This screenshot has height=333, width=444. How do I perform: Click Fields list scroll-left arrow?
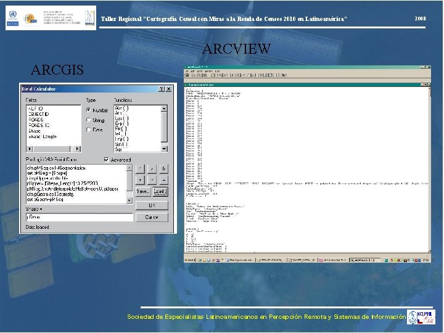coord(30,149)
